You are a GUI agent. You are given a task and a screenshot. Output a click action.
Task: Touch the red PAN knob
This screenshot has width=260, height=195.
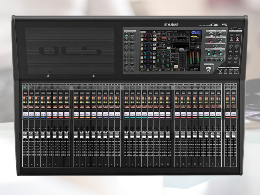coord(211,41)
